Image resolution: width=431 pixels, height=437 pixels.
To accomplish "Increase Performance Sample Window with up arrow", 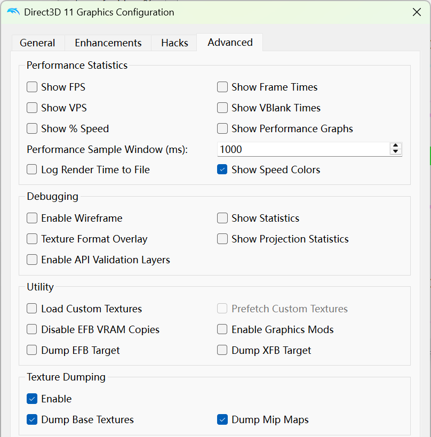I will (396, 146).
